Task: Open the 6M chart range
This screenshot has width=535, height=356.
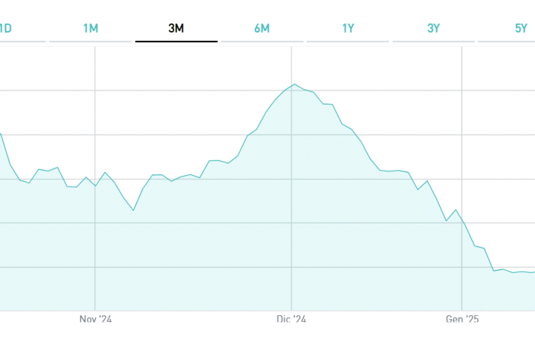Action: coord(262,29)
